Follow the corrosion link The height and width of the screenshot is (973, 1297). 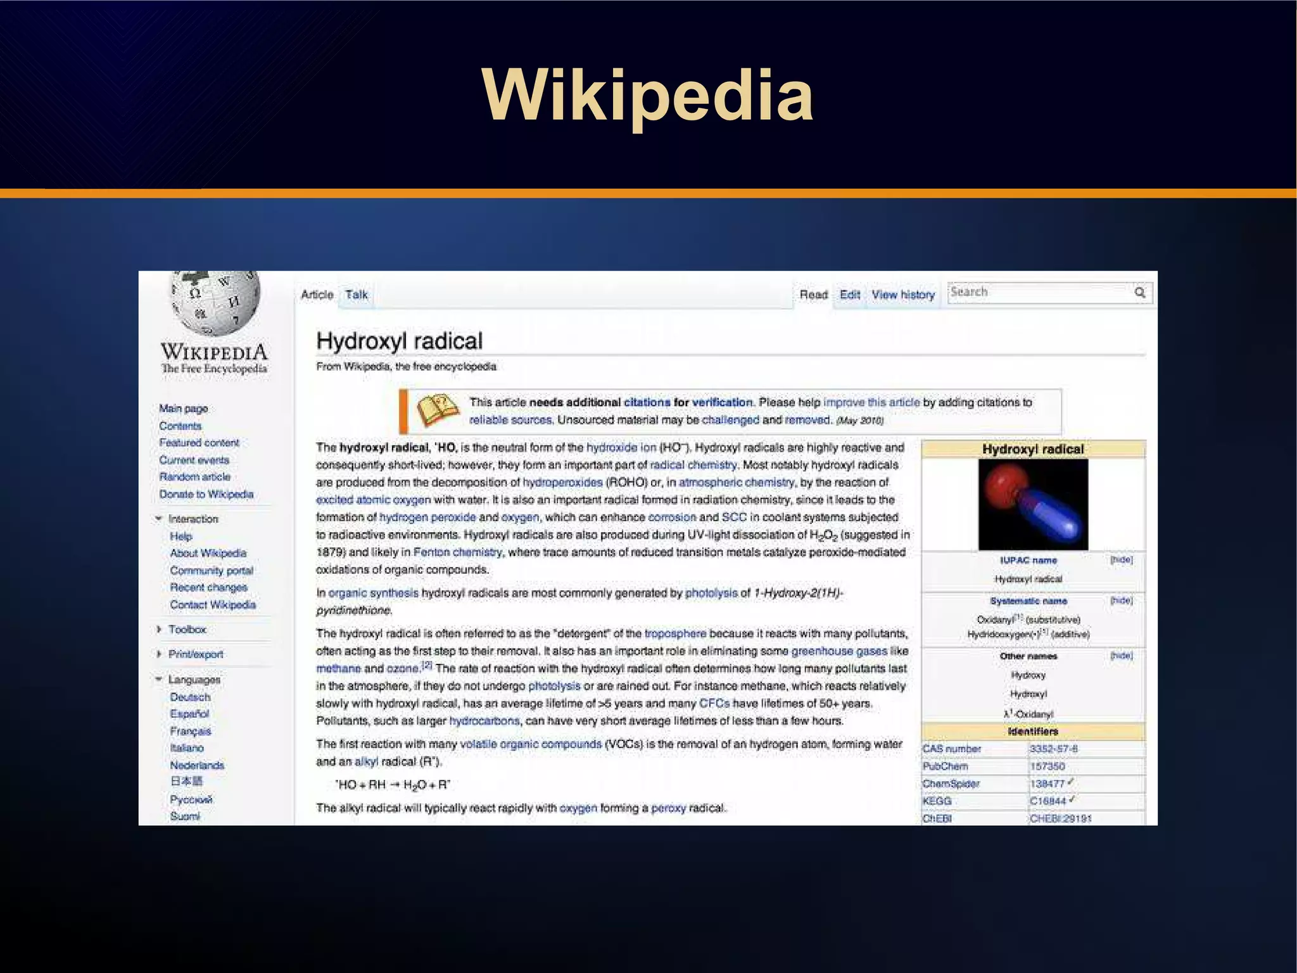pos(672,518)
